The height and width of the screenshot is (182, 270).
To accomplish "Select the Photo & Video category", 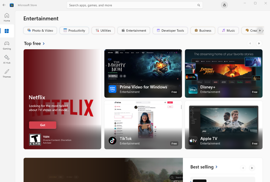I will click(x=40, y=31).
